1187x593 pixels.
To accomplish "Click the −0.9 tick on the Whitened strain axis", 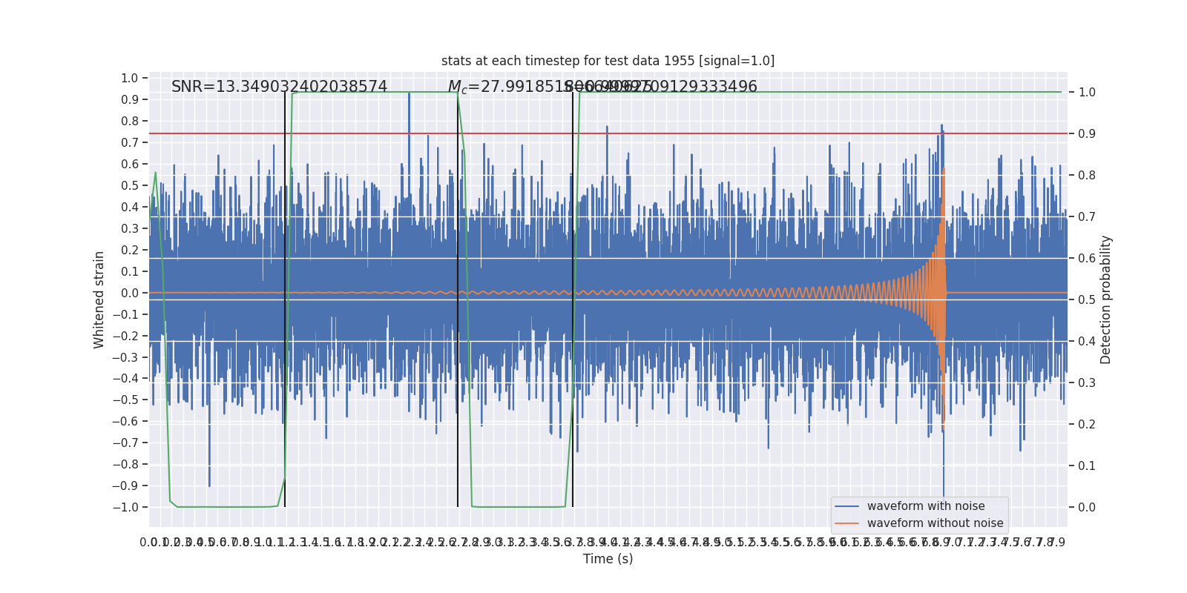I will (125, 486).
